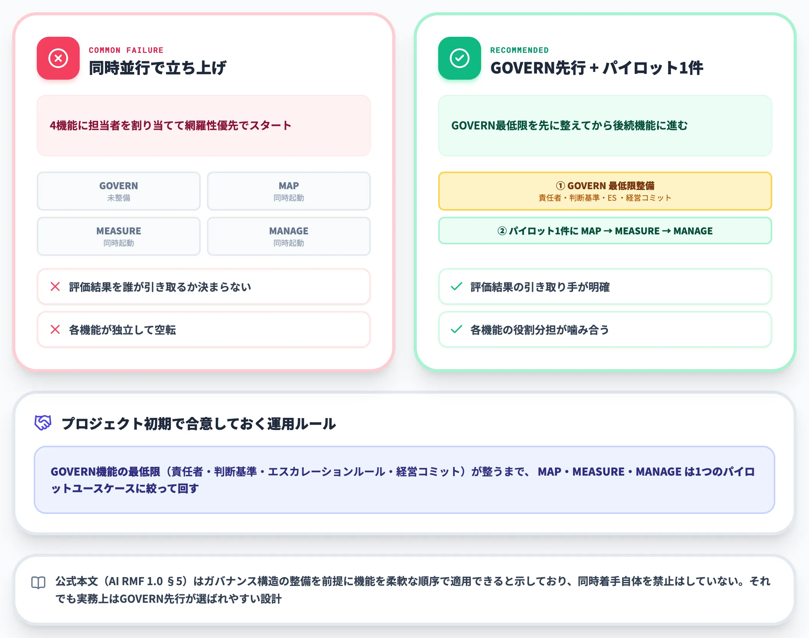Click the open book icon beside 公式本文 note

click(x=38, y=583)
